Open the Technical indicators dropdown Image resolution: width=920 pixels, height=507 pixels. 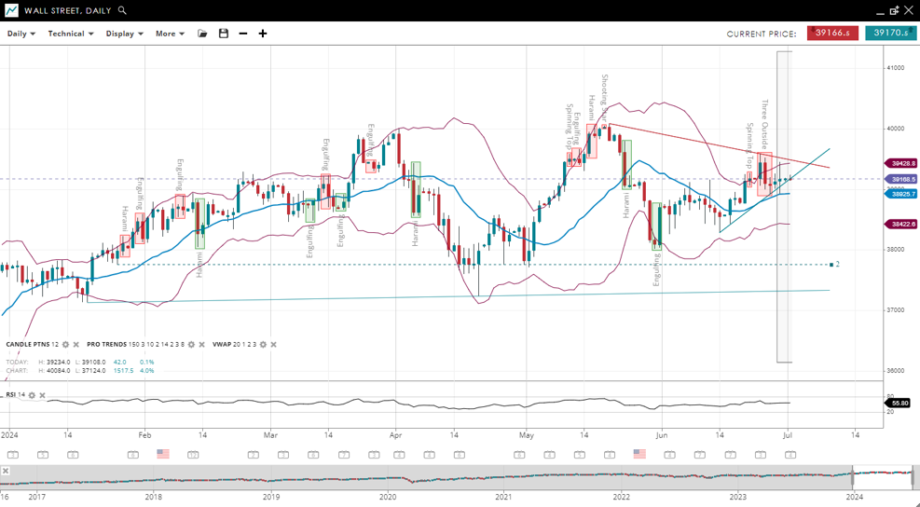pyautogui.click(x=71, y=34)
